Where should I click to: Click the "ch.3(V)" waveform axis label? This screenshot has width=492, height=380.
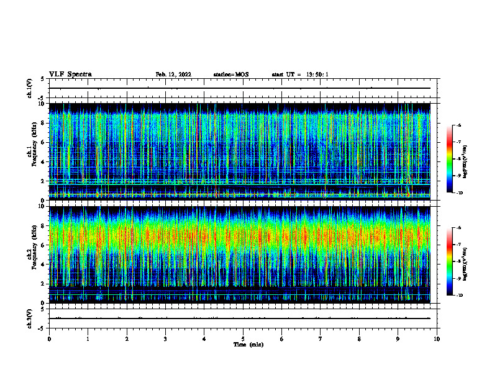pyautogui.click(x=30, y=319)
